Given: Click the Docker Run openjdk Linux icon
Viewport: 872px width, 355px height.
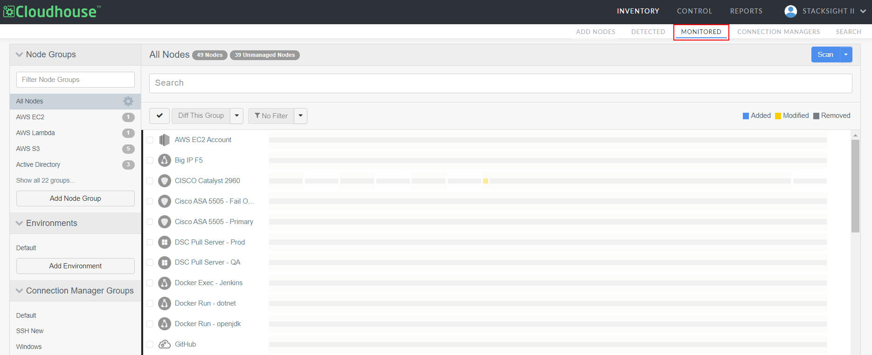Looking at the screenshot, I should click(x=164, y=324).
